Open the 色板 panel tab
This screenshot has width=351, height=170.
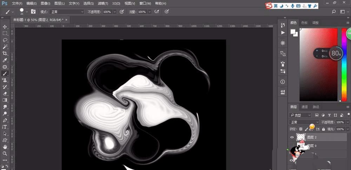pos(304,23)
